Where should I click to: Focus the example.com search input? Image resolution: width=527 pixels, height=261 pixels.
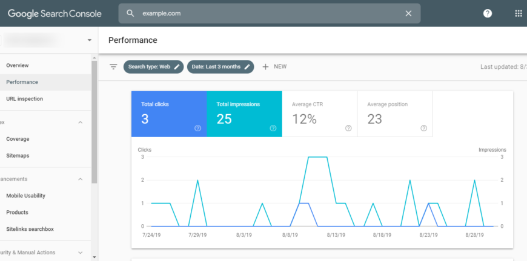coord(269,13)
